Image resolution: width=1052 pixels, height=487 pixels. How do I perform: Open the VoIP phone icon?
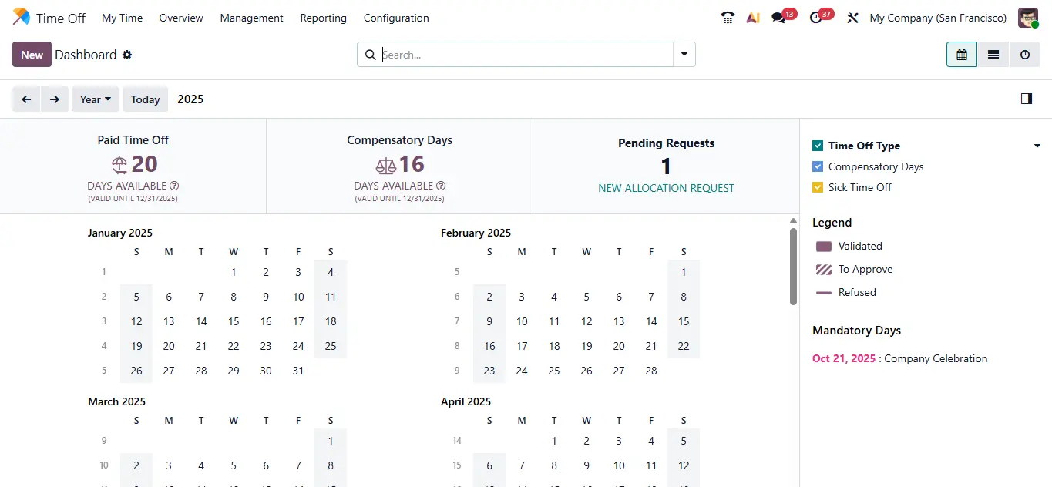click(728, 18)
